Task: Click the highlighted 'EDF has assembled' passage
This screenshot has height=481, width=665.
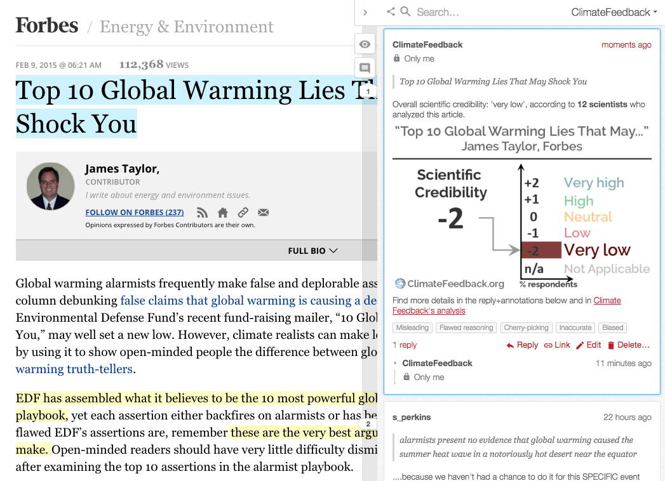Action: pyautogui.click(x=196, y=399)
